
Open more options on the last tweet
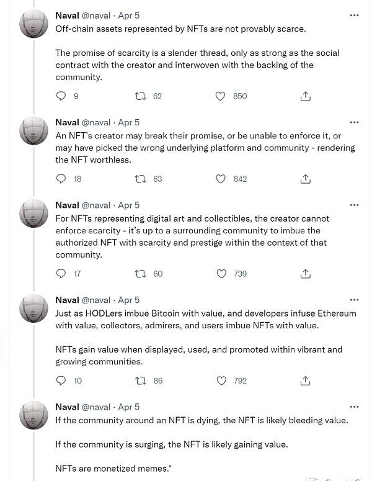pyautogui.click(x=354, y=407)
